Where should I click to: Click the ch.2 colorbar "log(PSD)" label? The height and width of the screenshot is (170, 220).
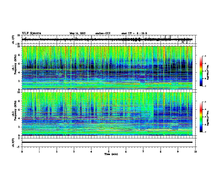click(x=208, y=118)
